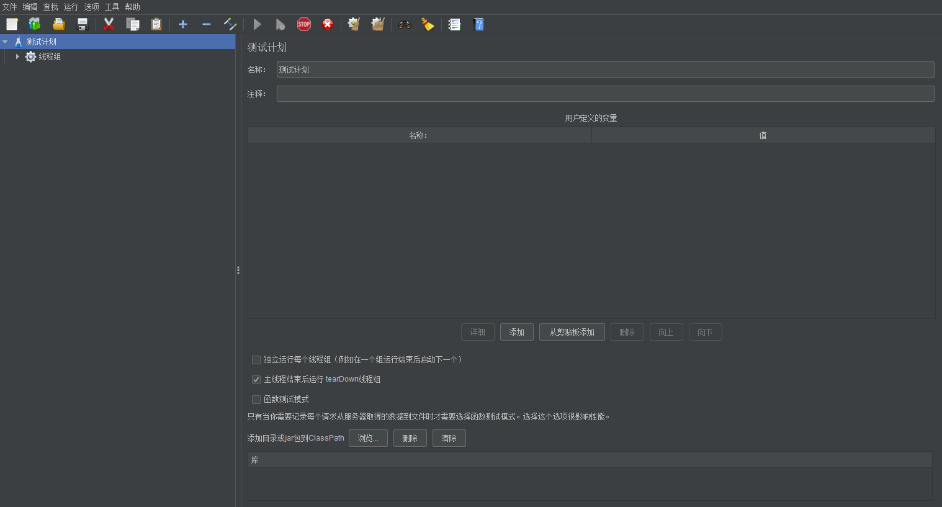Image resolution: width=942 pixels, height=507 pixels.
Task: Stop the test with the STOP icon
Action: (304, 24)
